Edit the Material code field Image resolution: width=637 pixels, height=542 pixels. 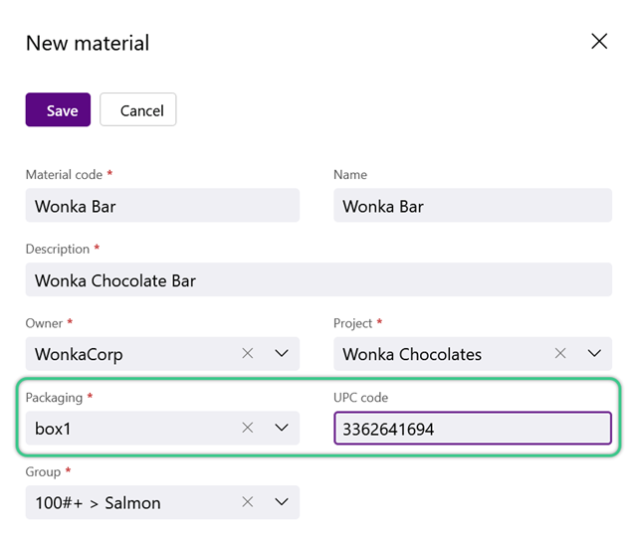pyautogui.click(x=162, y=206)
